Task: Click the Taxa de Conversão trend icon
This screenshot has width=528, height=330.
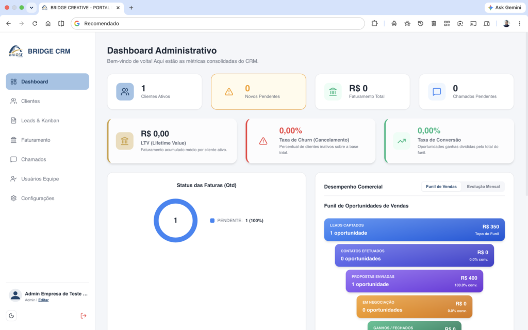Action: (402, 141)
